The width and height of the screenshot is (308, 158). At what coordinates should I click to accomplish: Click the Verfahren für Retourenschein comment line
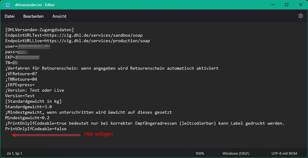point(112,68)
